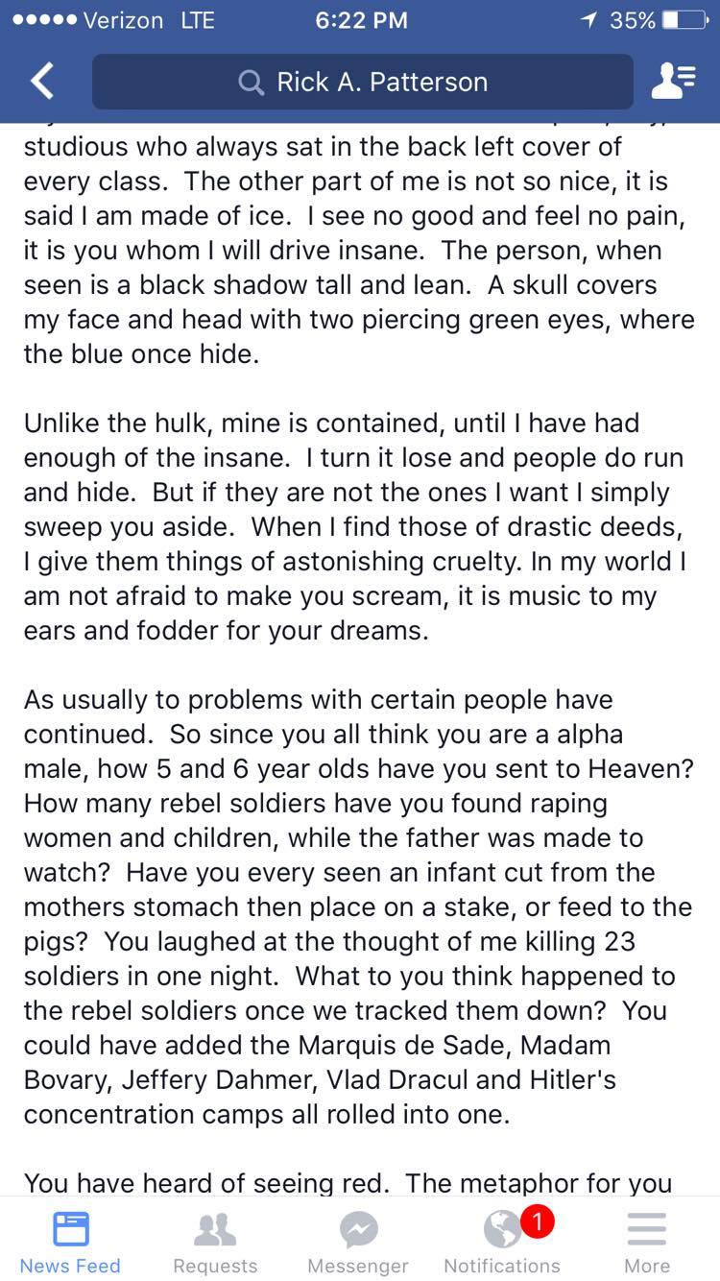Viewport: 720px width, 1281px height.
Task: Open the Requests people icon
Action: click(215, 1229)
